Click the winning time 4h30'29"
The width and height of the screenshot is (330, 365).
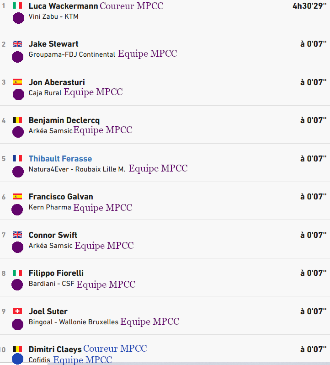(309, 6)
